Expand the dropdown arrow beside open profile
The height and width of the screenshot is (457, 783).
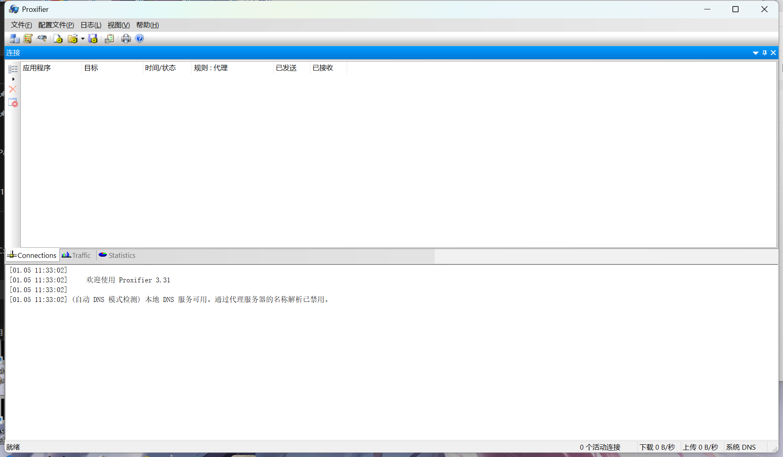click(x=83, y=39)
